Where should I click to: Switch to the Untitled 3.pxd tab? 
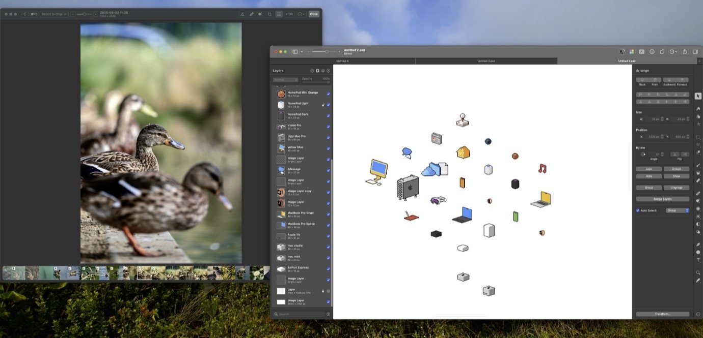pos(486,61)
